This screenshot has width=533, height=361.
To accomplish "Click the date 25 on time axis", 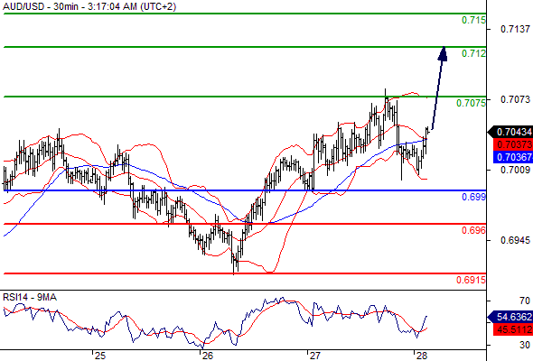I will click(x=100, y=356).
